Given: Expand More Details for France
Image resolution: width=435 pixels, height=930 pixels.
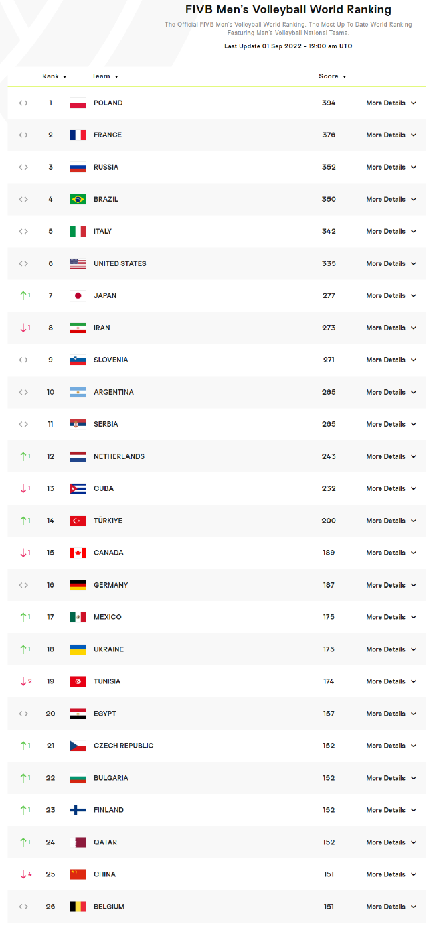Looking at the screenshot, I should click(x=391, y=135).
